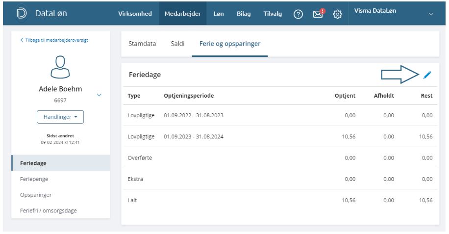
Task: Open the Tilvalg menu
Action: pyautogui.click(x=273, y=13)
